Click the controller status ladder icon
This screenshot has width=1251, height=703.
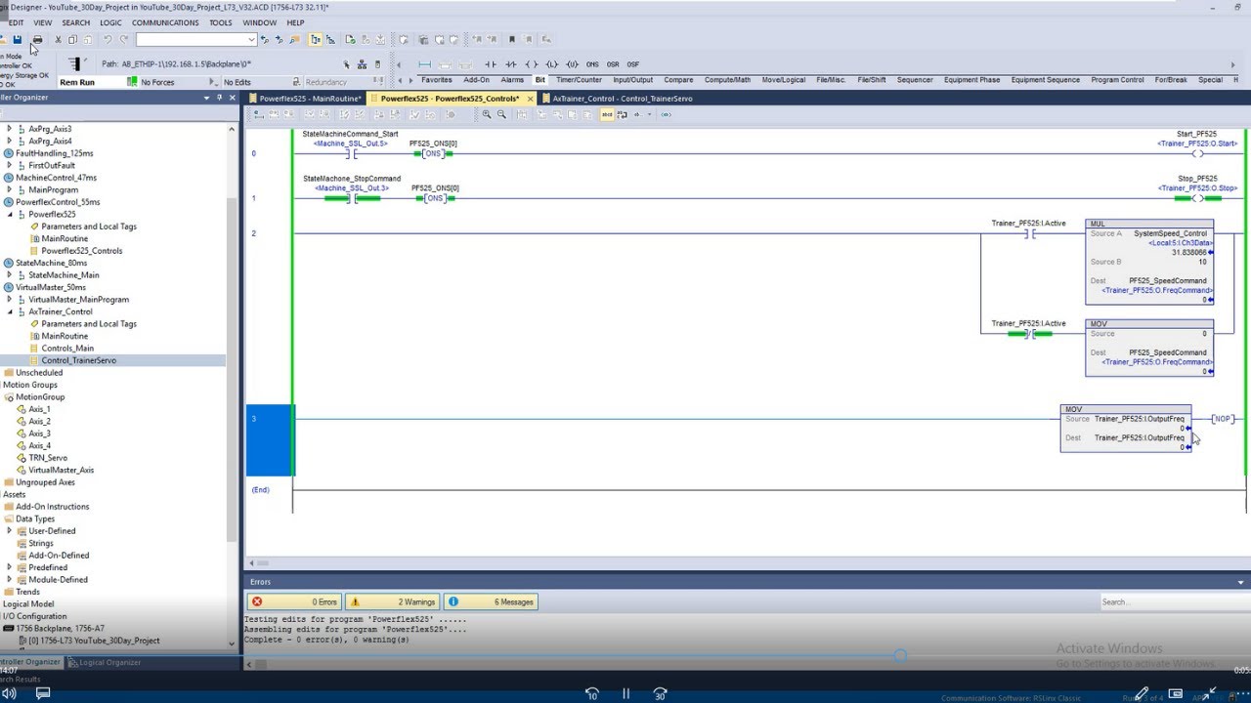(x=74, y=64)
